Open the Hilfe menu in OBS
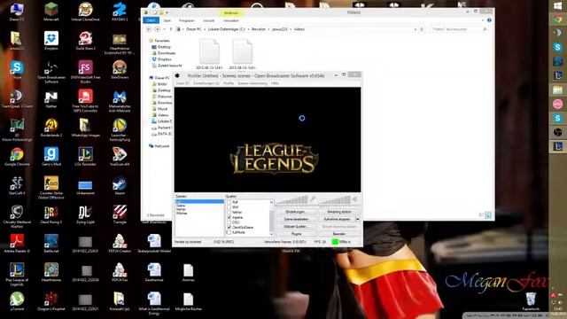This screenshot has width=567, height=319. [275, 83]
